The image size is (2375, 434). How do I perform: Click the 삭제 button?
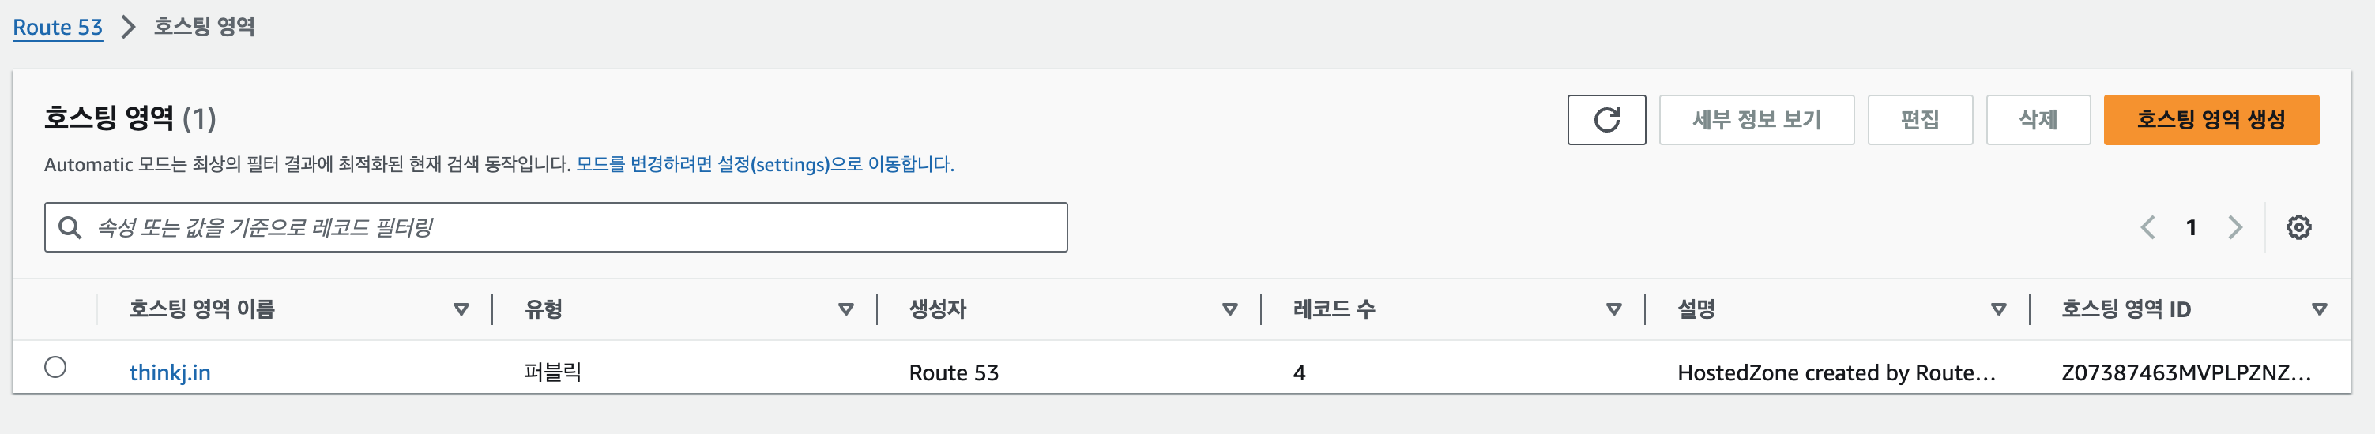(x=2038, y=120)
